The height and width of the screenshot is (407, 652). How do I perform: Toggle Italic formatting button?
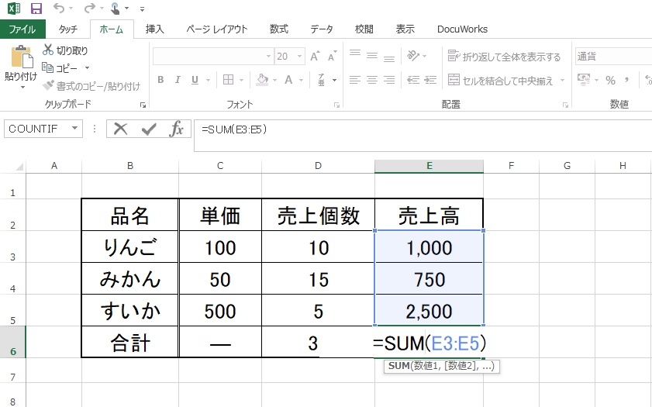[178, 80]
